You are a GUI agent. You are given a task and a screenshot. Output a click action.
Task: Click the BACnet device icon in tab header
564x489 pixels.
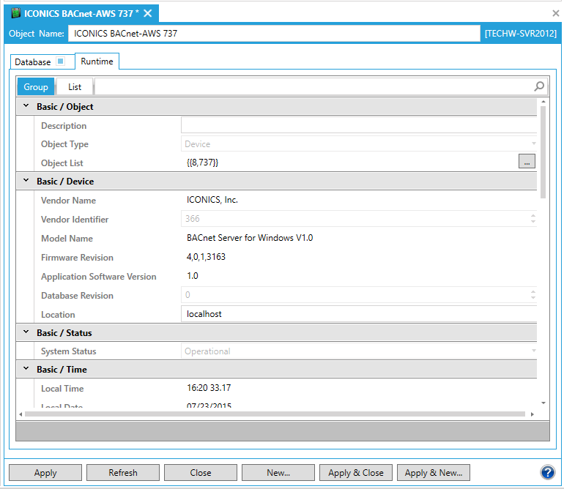coord(15,13)
